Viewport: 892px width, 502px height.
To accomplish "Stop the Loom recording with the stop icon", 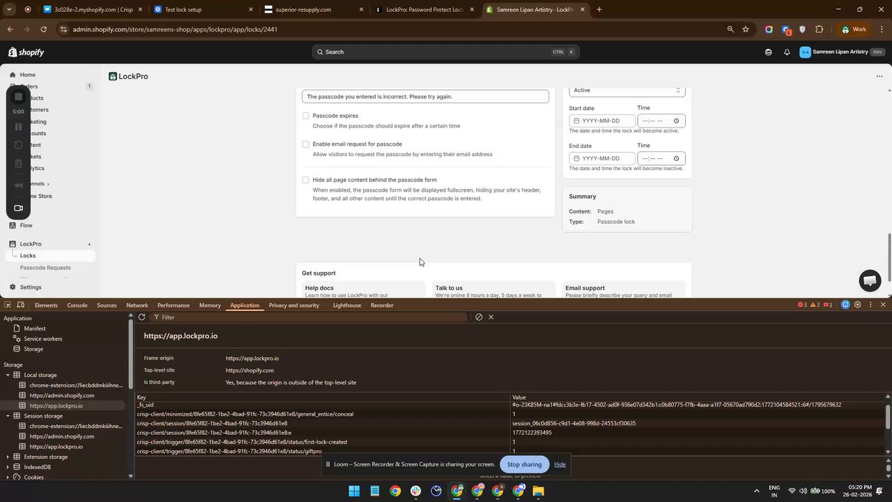I will [19, 97].
